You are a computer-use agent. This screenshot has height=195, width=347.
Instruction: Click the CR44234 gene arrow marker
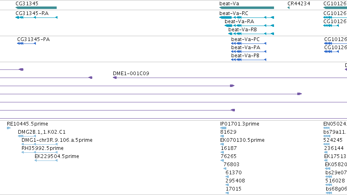coord(288,8)
